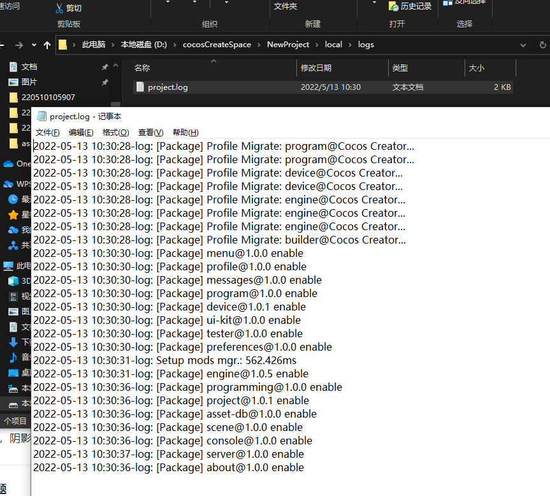
Task: Click log line menu@1.0.0 enable
Action: pos(168,253)
